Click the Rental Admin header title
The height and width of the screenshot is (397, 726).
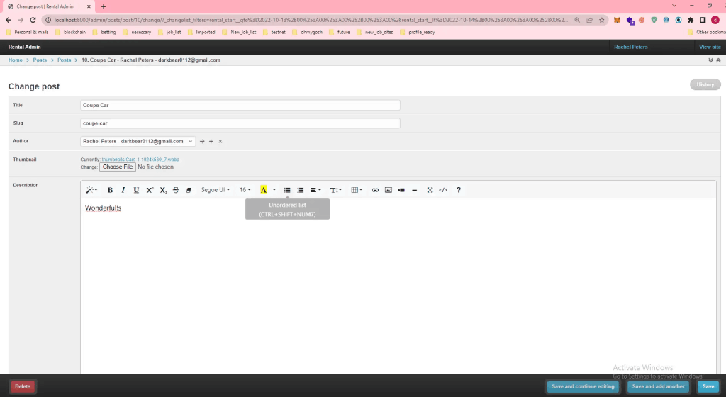point(25,47)
